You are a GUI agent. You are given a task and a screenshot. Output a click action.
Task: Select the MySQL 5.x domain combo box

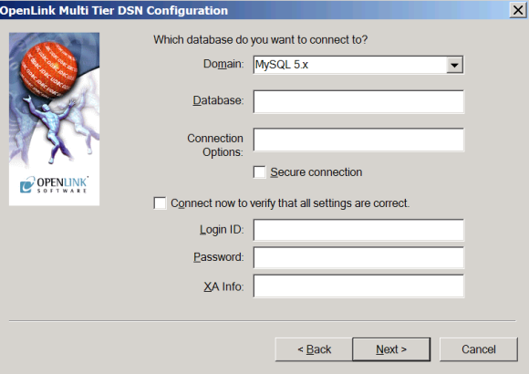point(358,65)
